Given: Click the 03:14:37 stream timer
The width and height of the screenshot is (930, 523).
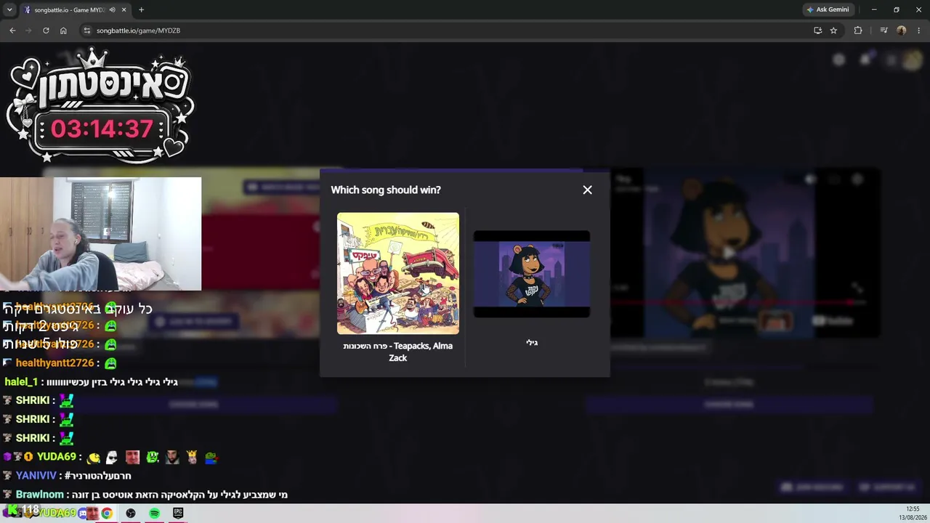Looking at the screenshot, I should [x=102, y=129].
